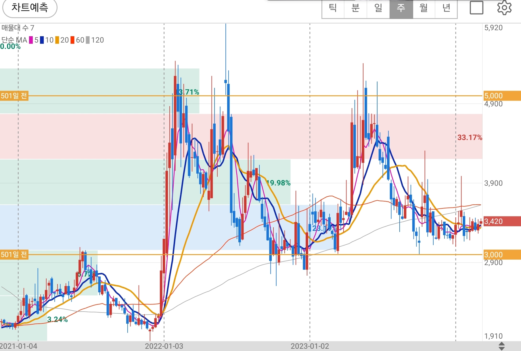Open the chart settings gear icon
This screenshot has width=521, height=351.
click(x=504, y=8)
